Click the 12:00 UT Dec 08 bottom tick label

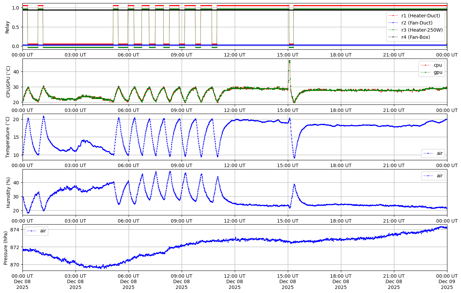pos(235,281)
